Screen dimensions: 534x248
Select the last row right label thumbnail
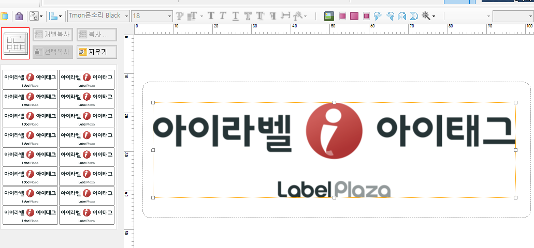click(87, 215)
